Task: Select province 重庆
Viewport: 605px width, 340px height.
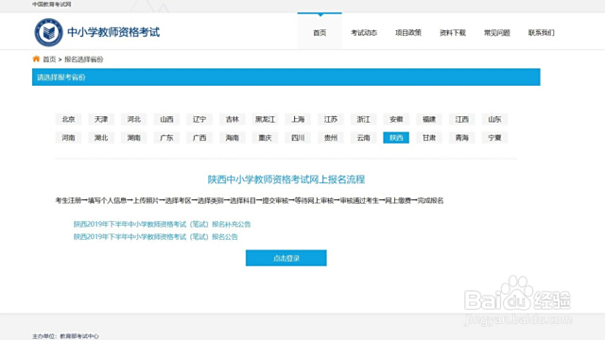Action: point(265,138)
